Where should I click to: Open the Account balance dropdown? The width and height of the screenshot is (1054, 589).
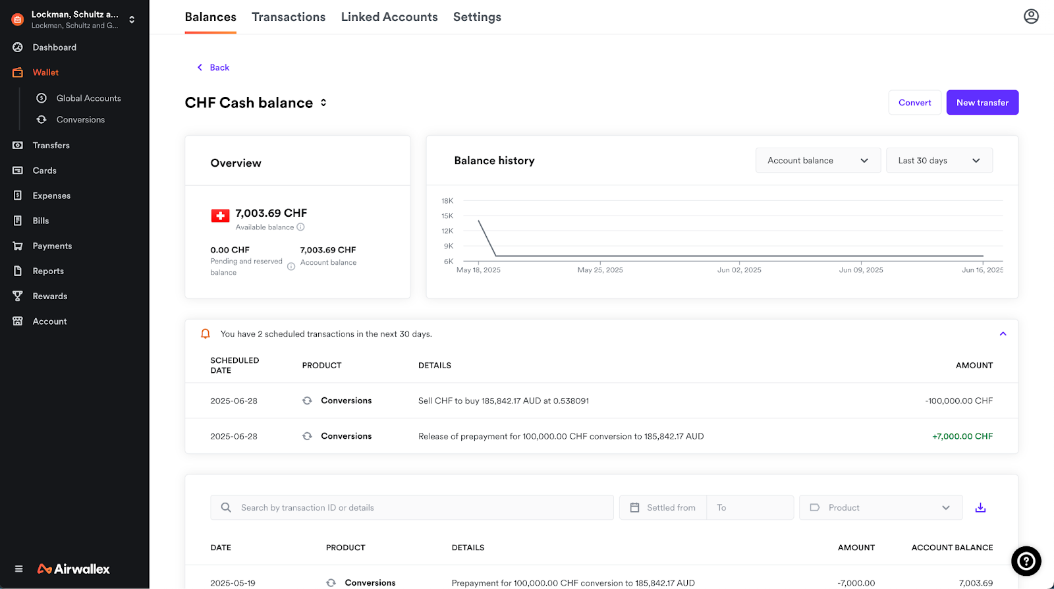(818, 161)
